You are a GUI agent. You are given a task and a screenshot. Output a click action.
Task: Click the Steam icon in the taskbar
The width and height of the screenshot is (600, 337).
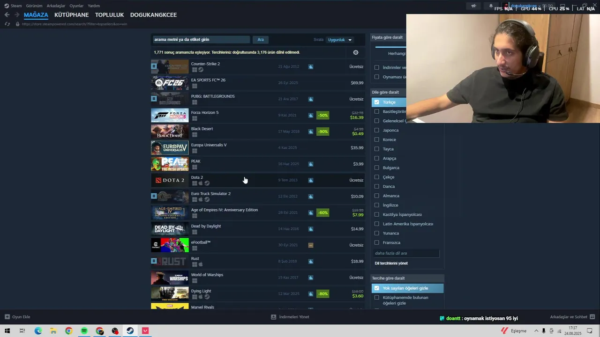tap(130, 331)
